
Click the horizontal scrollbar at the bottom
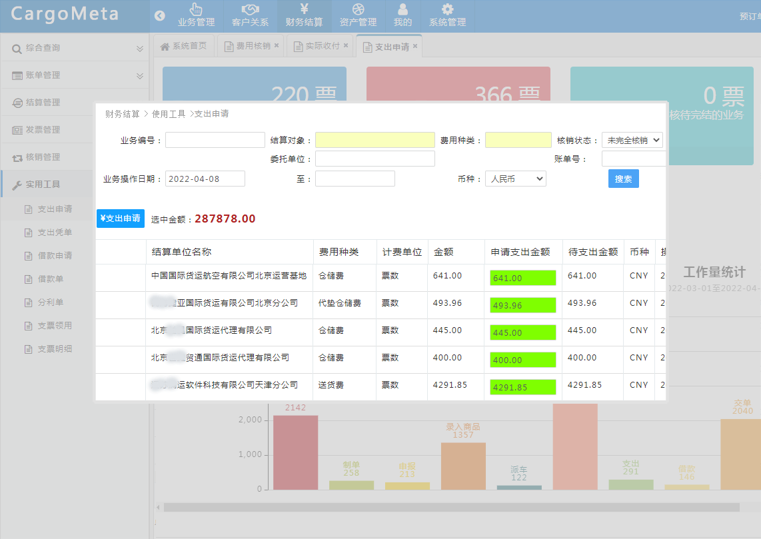[451, 508]
